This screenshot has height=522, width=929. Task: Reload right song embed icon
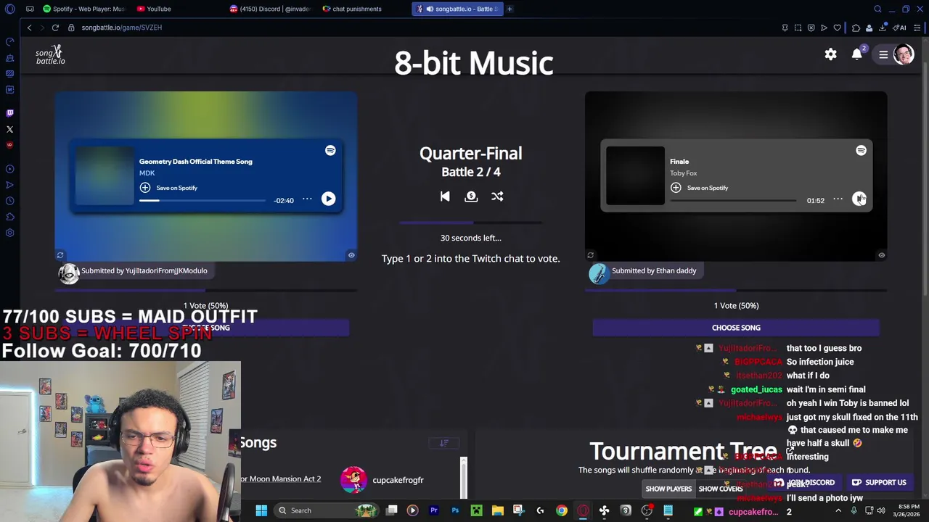click(590, 255)
